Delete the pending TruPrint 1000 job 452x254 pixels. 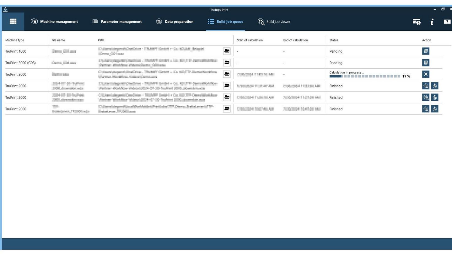click(x=426, y=51)
